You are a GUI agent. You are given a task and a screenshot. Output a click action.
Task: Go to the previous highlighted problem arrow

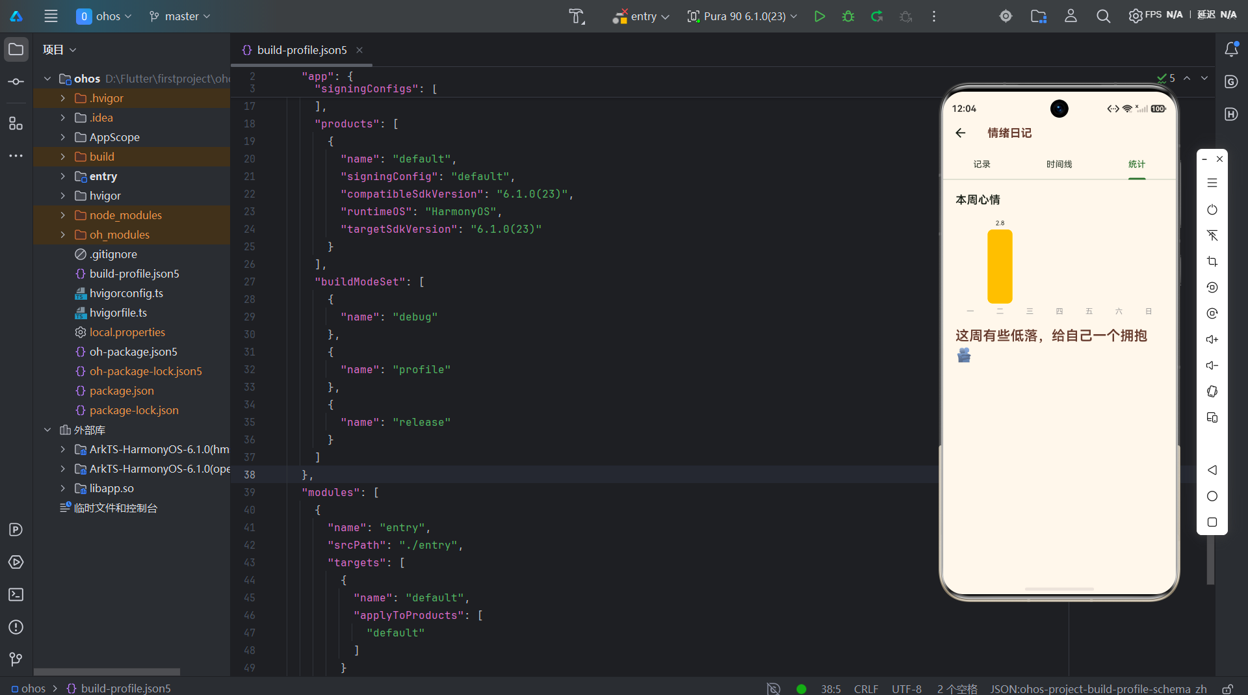(x=1187, y=78)
